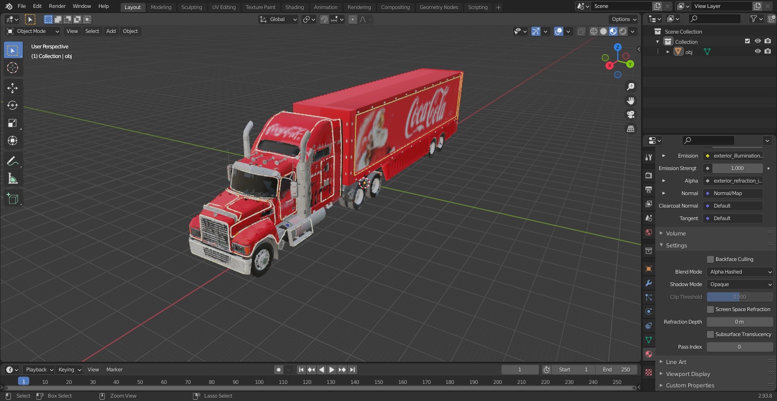Open the File menu
The image size is (777, 401).
tap(22, 6)
